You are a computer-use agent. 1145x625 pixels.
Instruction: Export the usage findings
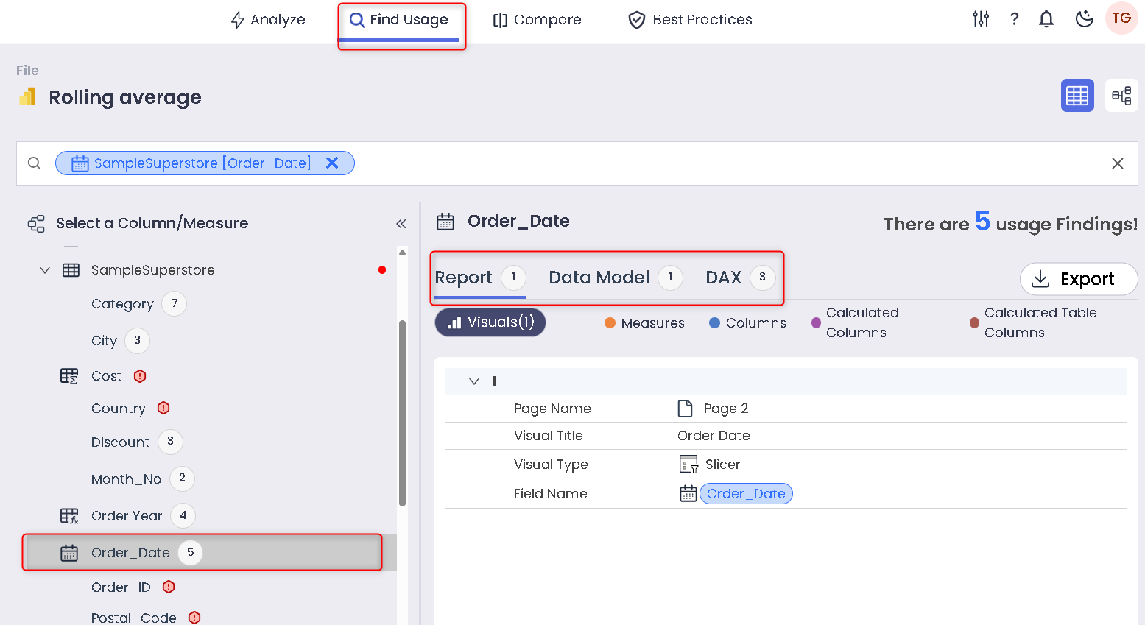pos(1078,279)
